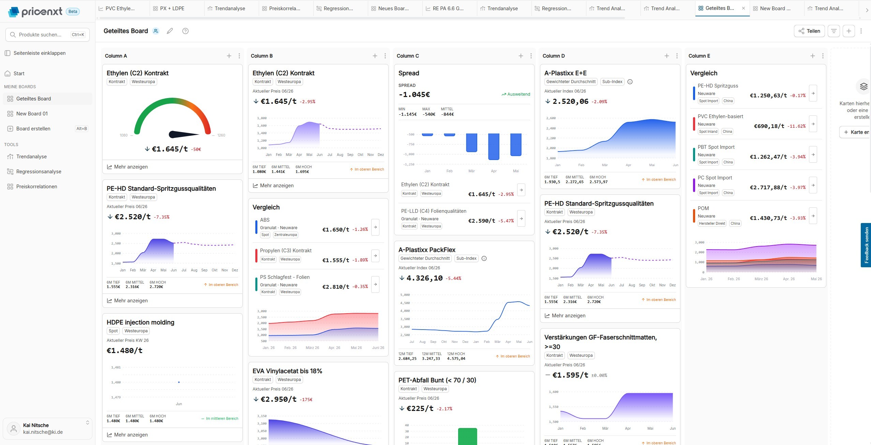
Task: Open arrow for PE-LLD (C4) Folienqualitäten row
Action: pyautogui.click(x=521, y=218)
